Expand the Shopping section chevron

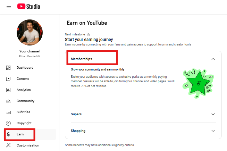(213, 131)
